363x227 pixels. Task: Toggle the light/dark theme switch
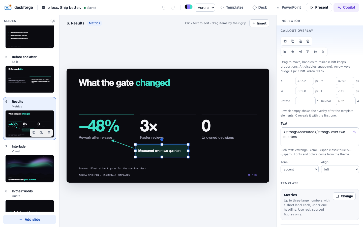[189, 7]
